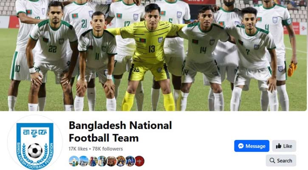
Task: Open Search on the page
Action: pos(281,161)
